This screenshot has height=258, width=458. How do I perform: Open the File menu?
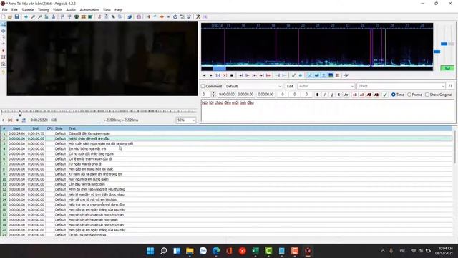[x=5, y=10]
